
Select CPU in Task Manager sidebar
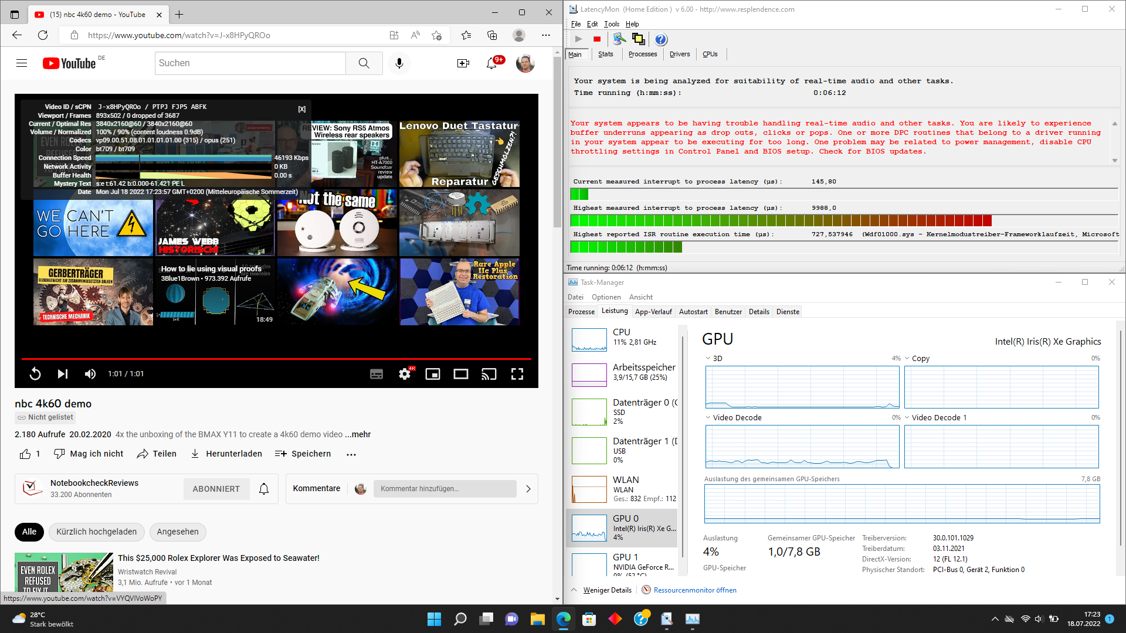(x=622, y=339)
